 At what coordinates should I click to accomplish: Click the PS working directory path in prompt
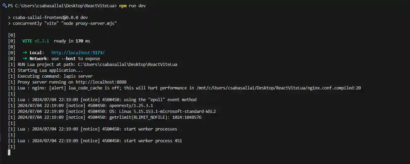pos(66,6)
